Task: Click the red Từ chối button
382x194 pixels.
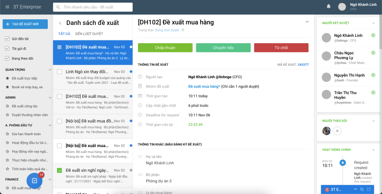Action: pos(281,48)
